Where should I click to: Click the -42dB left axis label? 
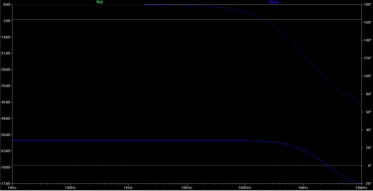5,102
